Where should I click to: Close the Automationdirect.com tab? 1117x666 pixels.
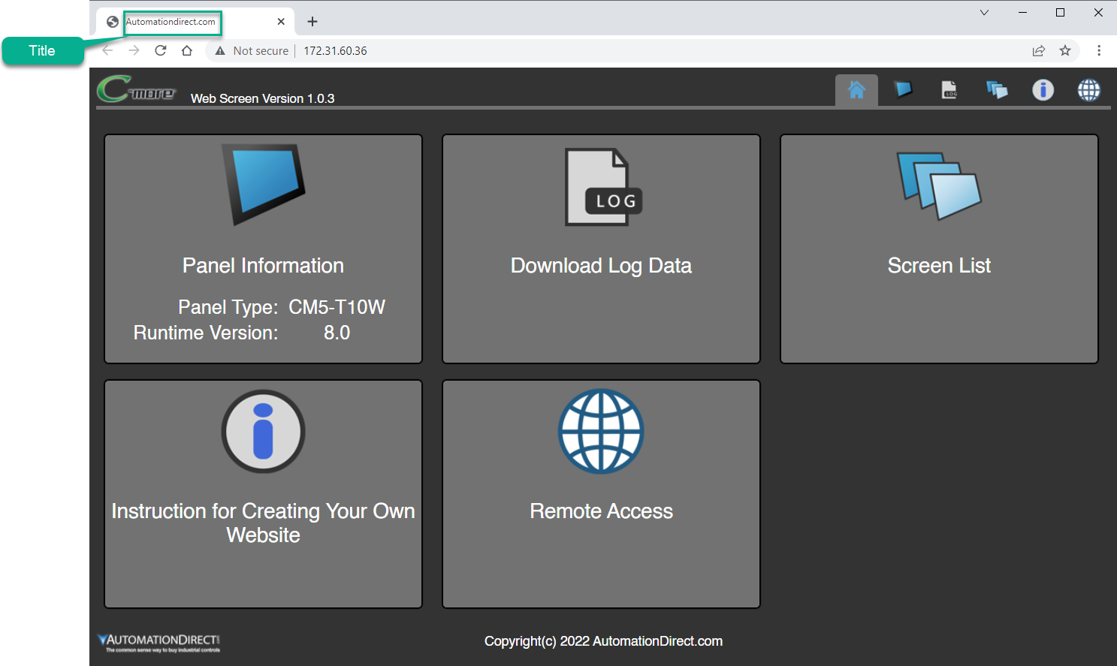coord(281,22)
